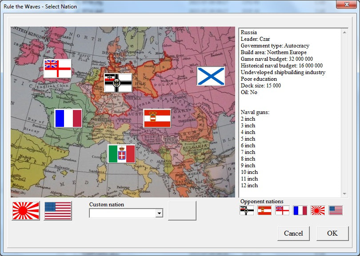Click the blank button beside Custom nation
The width and height of the screenshot is (360, 256).
click(182, 211)
